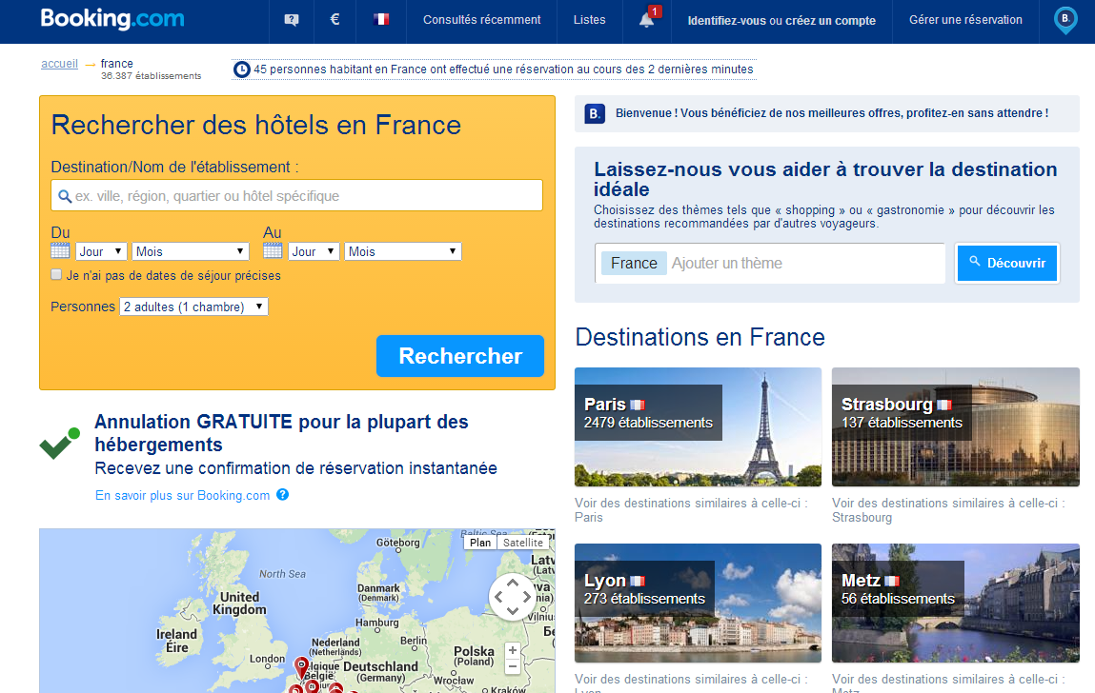
Task: Click the Découvrir button
Action: 1007,263
